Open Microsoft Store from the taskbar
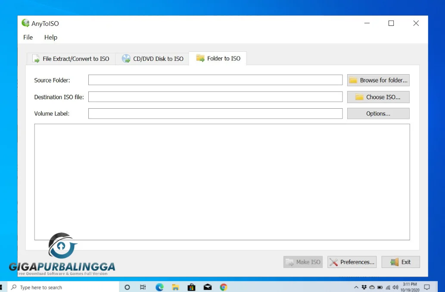This screenshot has height=292, width=445. pyautogui.click(x=192, y=287)
